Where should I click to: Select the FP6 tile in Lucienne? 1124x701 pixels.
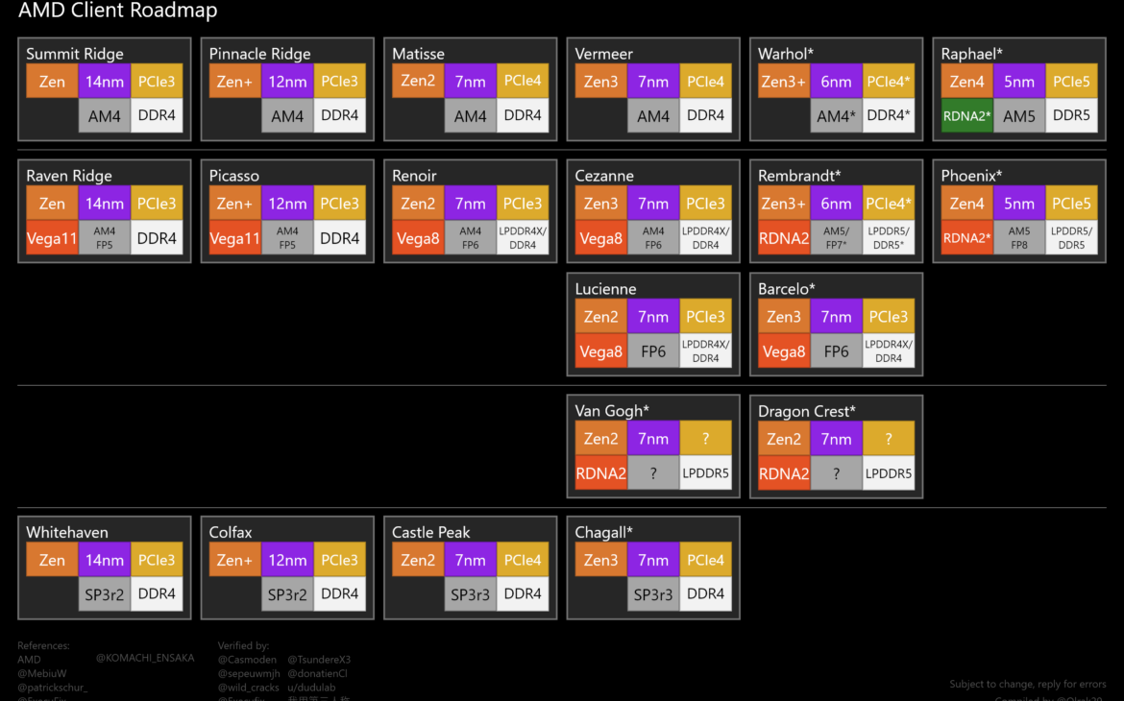[653, 351]
